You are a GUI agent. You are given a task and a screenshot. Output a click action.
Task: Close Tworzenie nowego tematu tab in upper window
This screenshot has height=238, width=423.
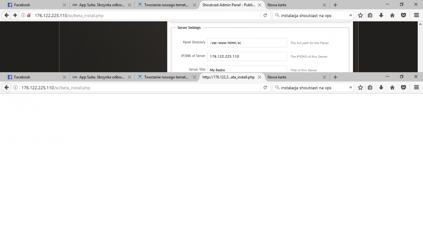coord(195,5)
